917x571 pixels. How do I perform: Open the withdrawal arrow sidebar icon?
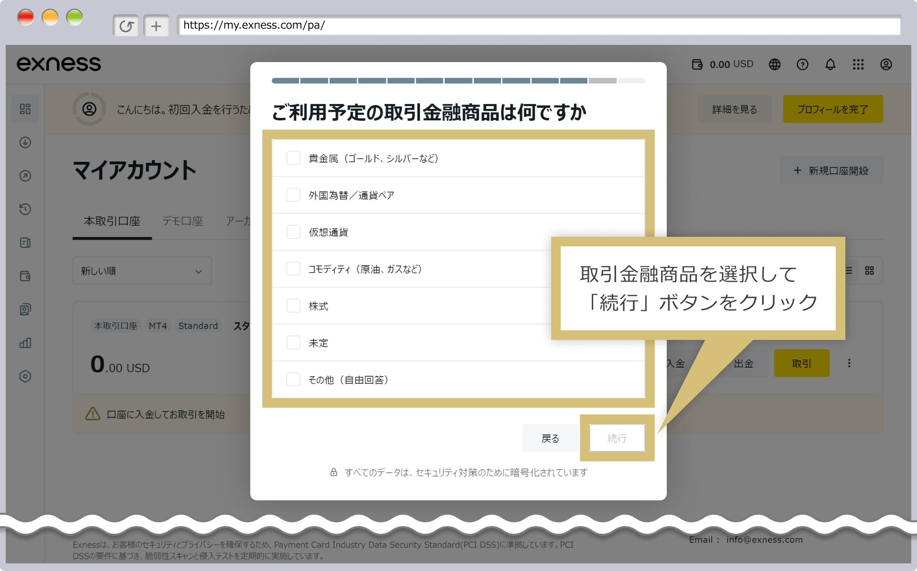25,176
